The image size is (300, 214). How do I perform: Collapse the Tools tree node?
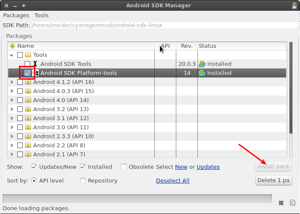[12, 55]
